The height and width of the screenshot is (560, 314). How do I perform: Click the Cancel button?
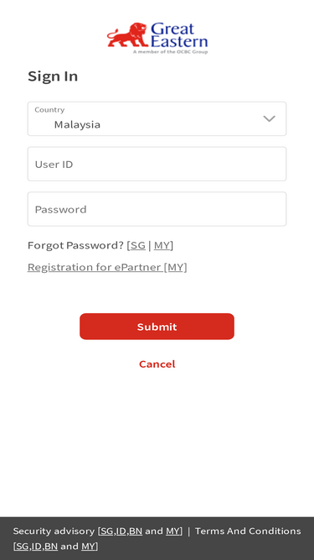157,364
